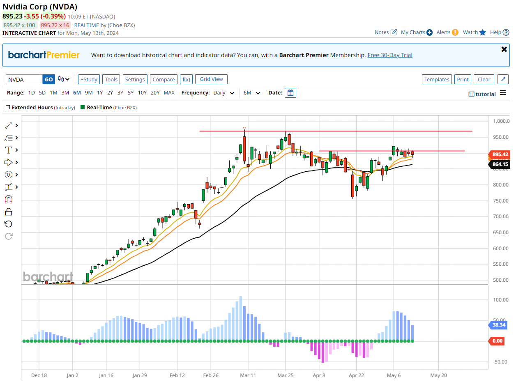Select the 6M range

pyautogui.click(x=77, y=93)
